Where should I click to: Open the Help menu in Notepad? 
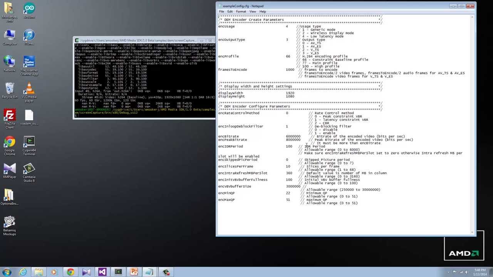pos(263,12)
